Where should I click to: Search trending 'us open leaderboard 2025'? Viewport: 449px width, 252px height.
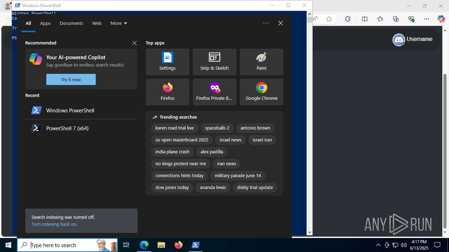click(182, 140)
